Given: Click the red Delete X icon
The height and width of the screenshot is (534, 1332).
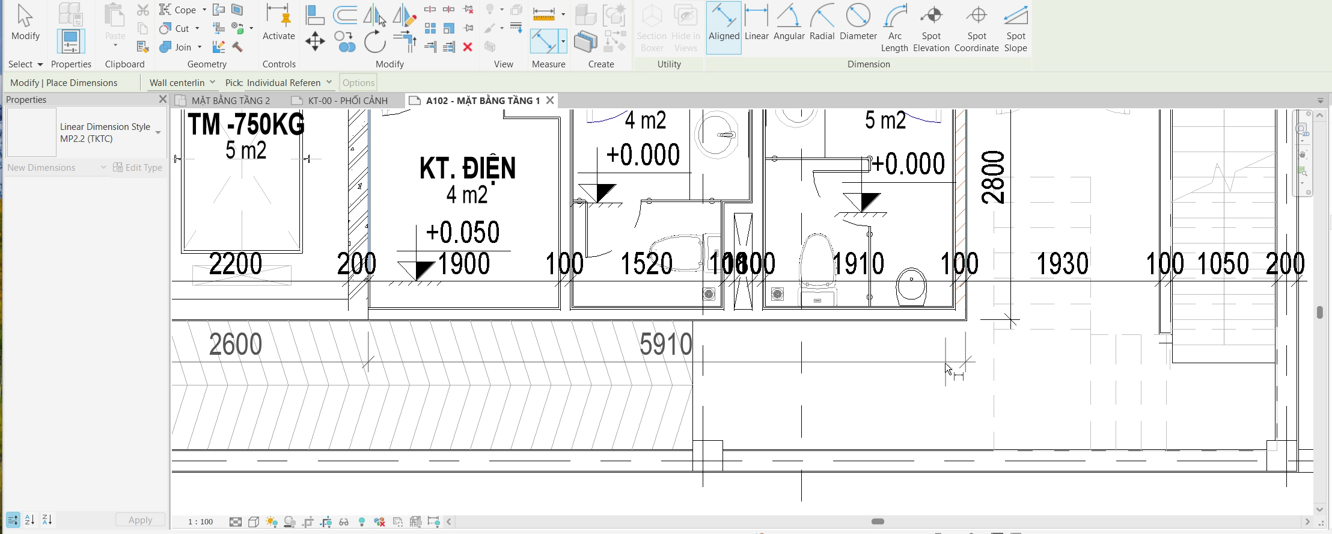Looking at the screenshot, I should 468,47.
